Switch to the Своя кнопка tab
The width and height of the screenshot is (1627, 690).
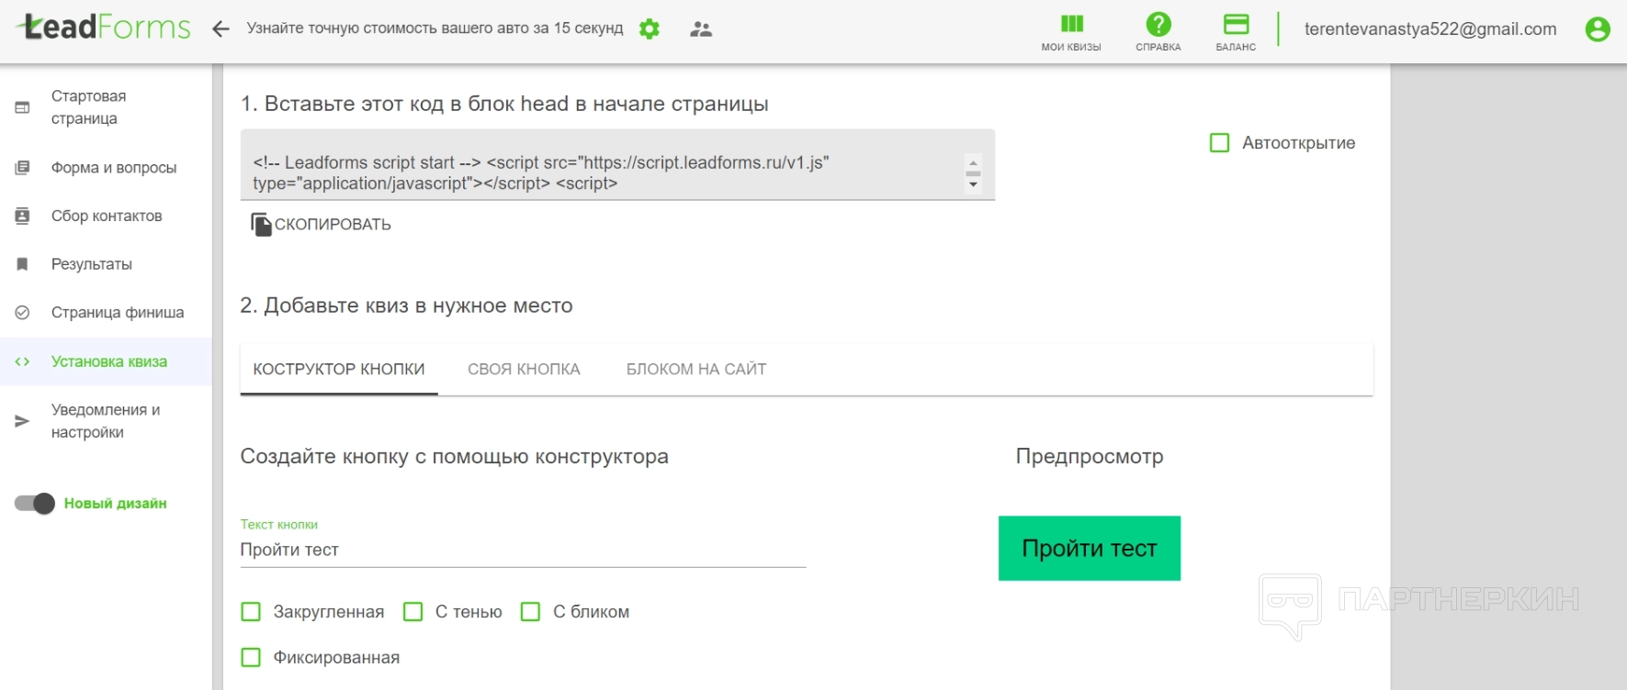[524, 369]
